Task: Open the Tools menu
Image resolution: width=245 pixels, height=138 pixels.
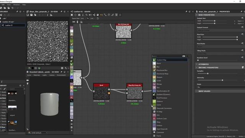Action: [x=9, y=5]
